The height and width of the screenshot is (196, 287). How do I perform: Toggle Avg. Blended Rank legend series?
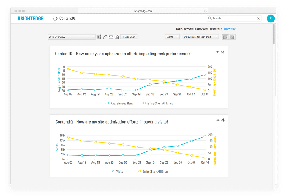[x=119, y=103]
